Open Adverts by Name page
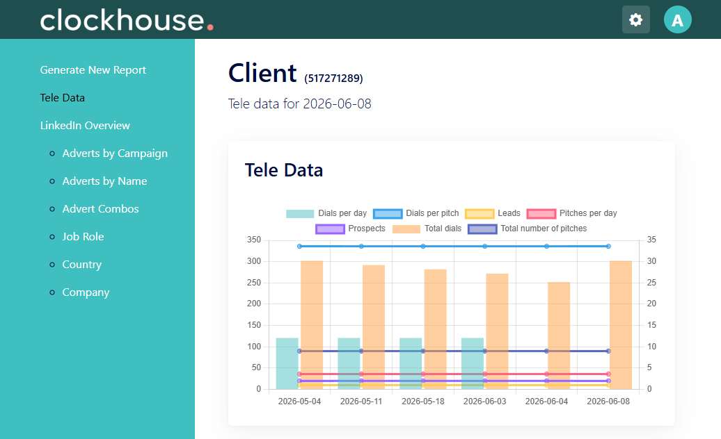The image size is (721, 439). click(105, 181)
